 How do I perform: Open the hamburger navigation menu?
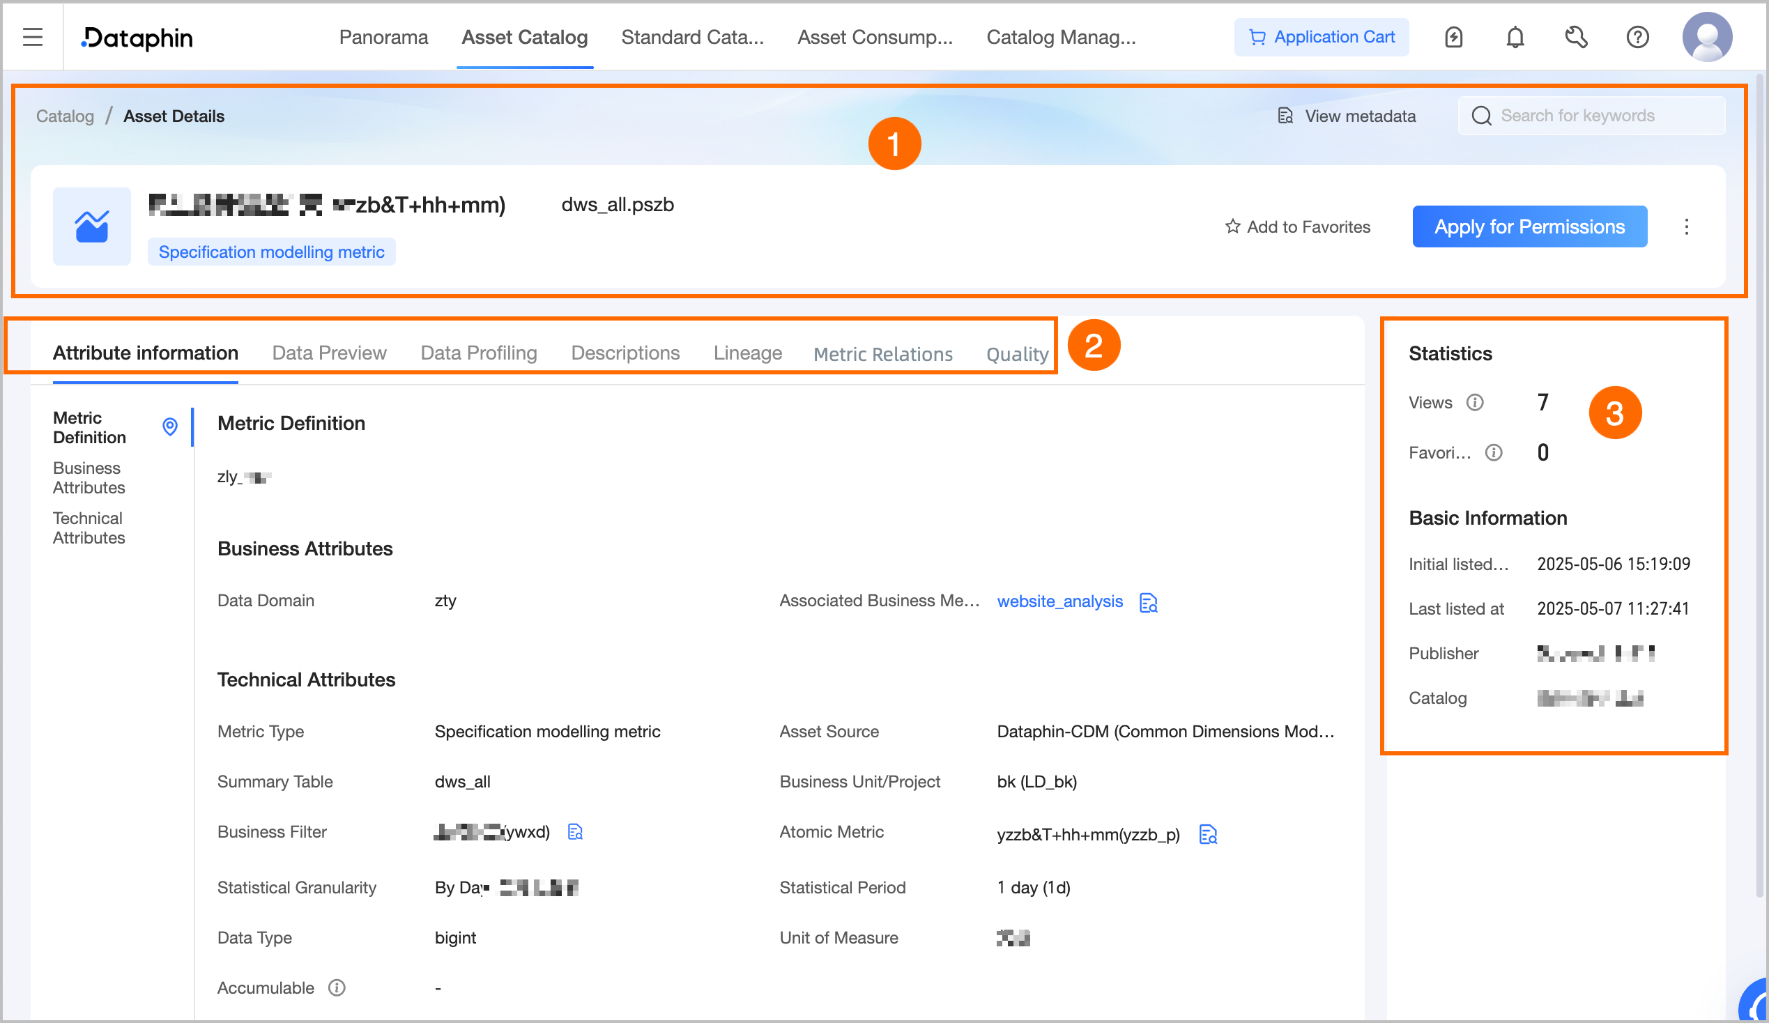click(32, 37)
